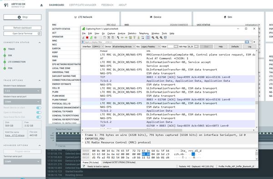Stop Wireshark capture with red square icon
Screen dimensions: 273x179
87,38
